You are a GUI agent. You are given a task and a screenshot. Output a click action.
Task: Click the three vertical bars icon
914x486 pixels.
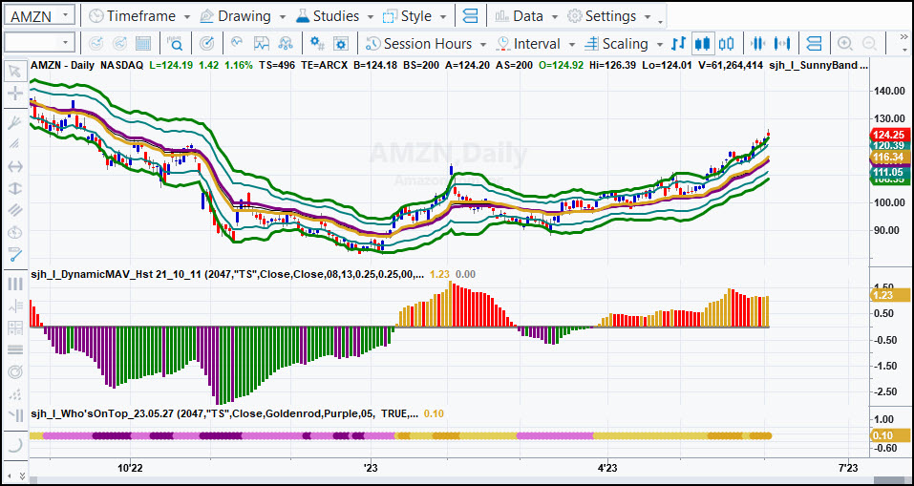[14, 284]
